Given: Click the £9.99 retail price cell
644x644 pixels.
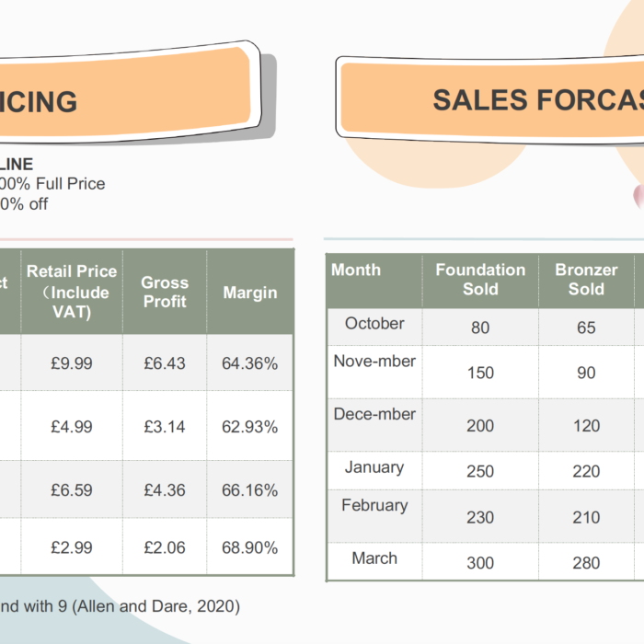Looking at the screenshot, I should [x=72, y=363].
